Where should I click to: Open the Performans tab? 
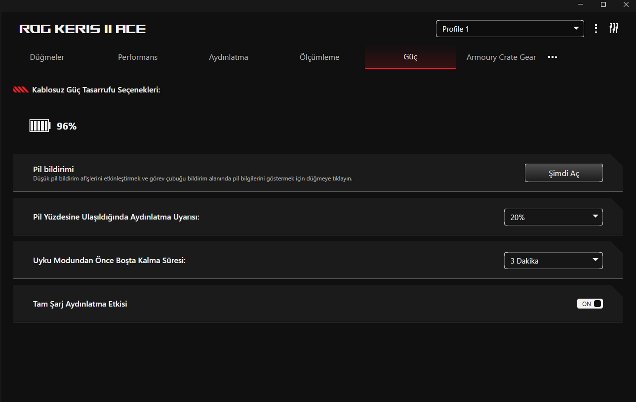pos(138,57)
